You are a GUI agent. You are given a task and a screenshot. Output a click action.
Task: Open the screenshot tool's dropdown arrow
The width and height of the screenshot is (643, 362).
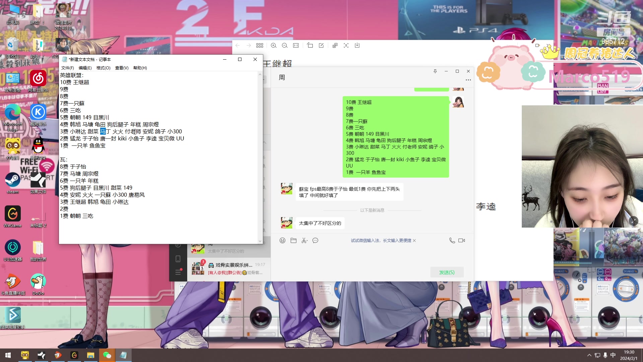307,240
